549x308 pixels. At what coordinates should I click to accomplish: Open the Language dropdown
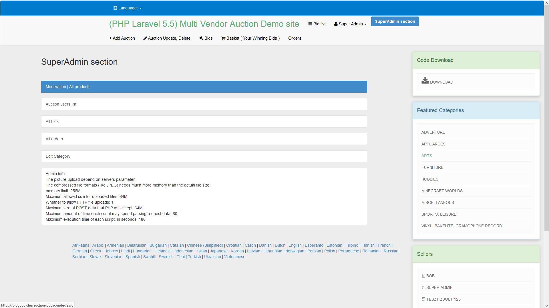click(128, 8)
